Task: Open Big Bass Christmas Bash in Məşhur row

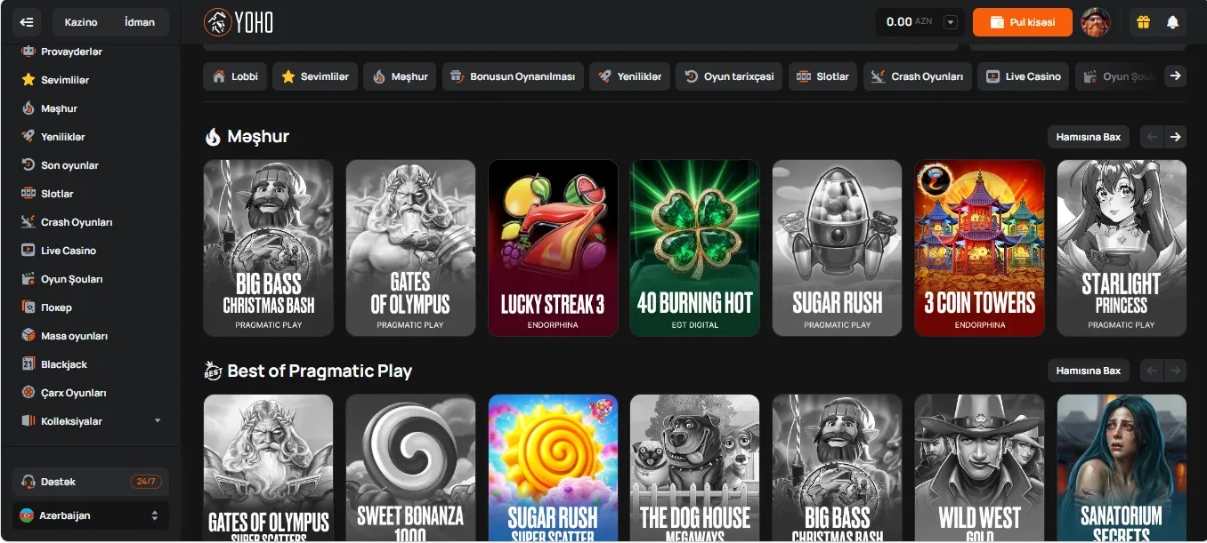Action: point(268,248)
